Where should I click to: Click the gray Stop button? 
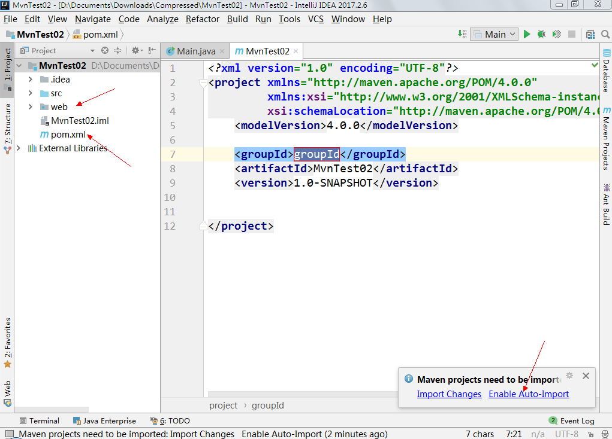coord(572,34)
